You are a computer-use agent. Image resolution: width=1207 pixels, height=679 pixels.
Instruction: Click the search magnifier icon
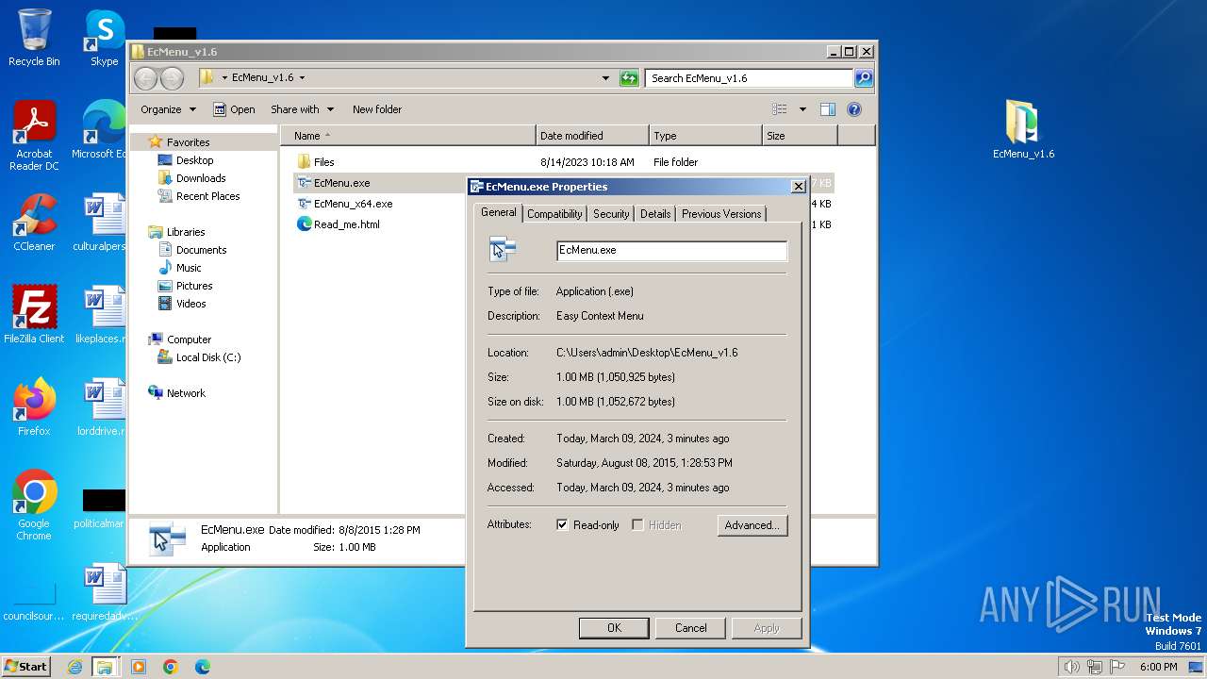click(x=863, y=78)
